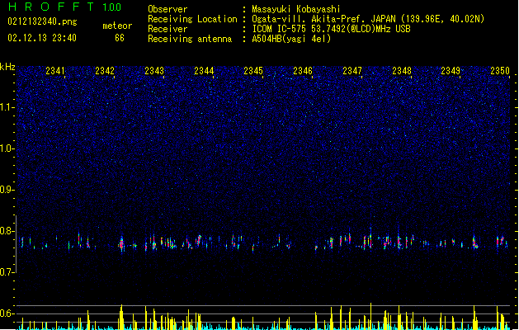Click the meteor count label
Image resolution: width=519 pixels, height=330 pixels.
click(117, 26)
